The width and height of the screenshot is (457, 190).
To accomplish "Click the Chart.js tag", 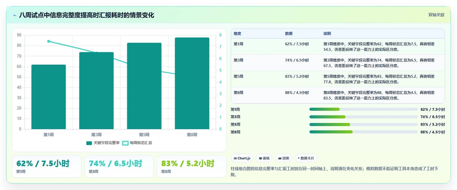I will [242, 158].
